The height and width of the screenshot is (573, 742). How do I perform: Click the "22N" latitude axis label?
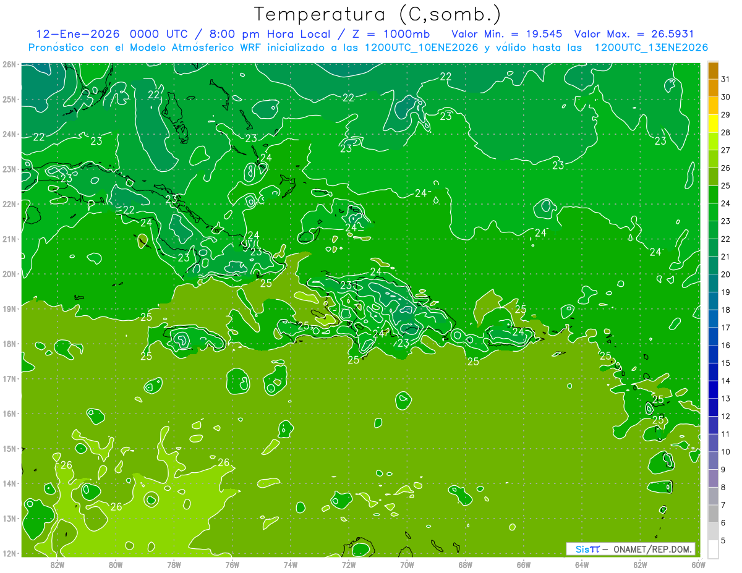[9, 204]
